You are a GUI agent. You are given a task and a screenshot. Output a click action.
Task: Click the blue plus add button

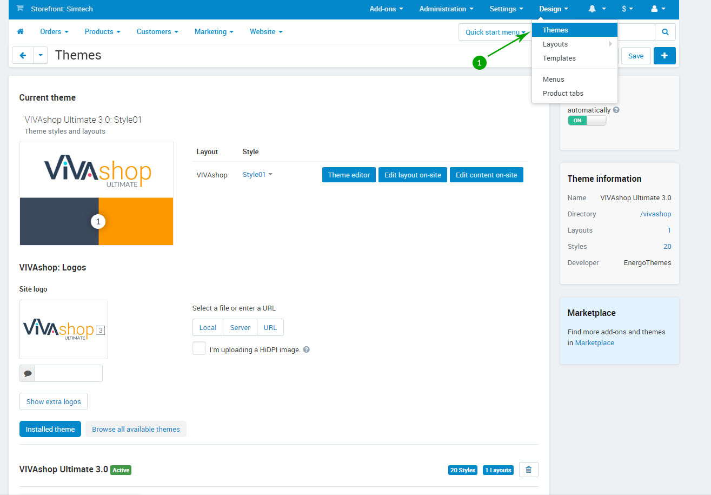pos(665,56)
